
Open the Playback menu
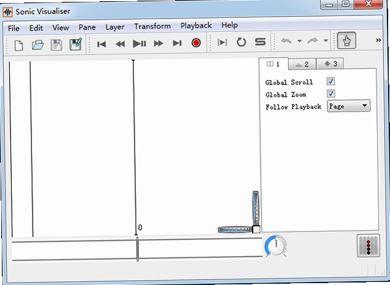(197, 25)
